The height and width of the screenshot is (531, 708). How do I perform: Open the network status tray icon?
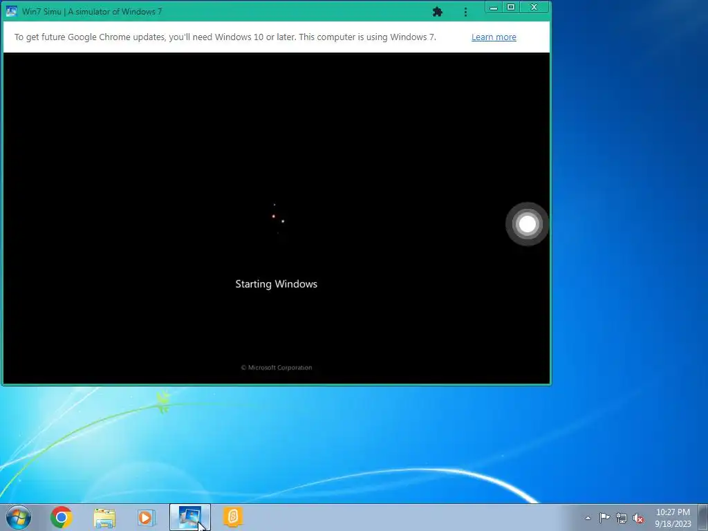[x=622, y=518]
